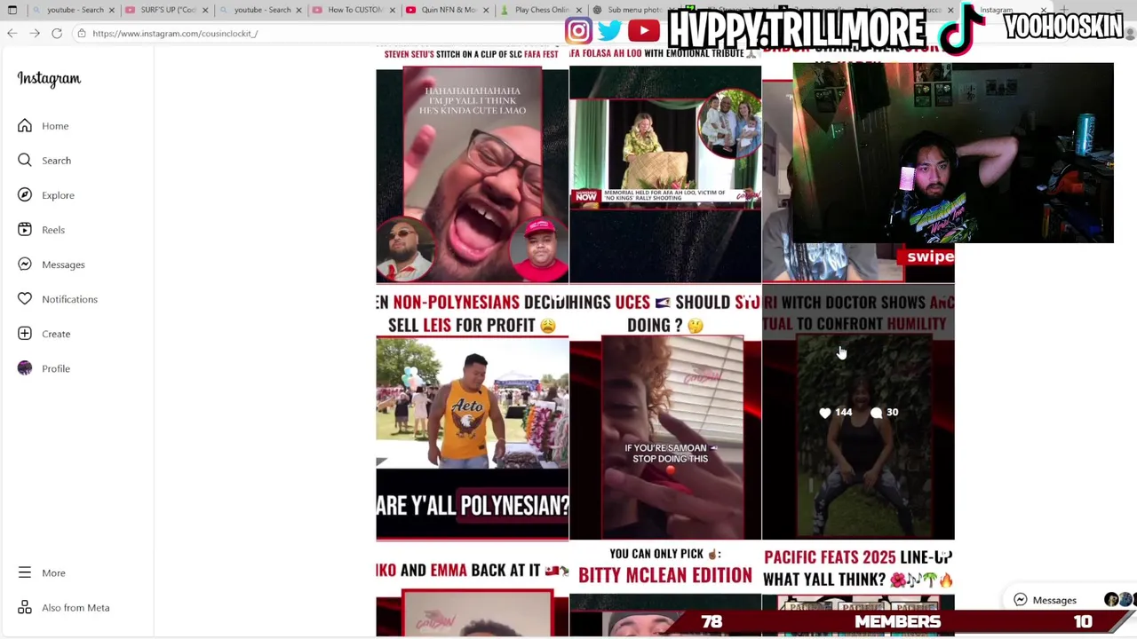Click the More text label
Screen dimensions: 1137x639
[53, 573]
